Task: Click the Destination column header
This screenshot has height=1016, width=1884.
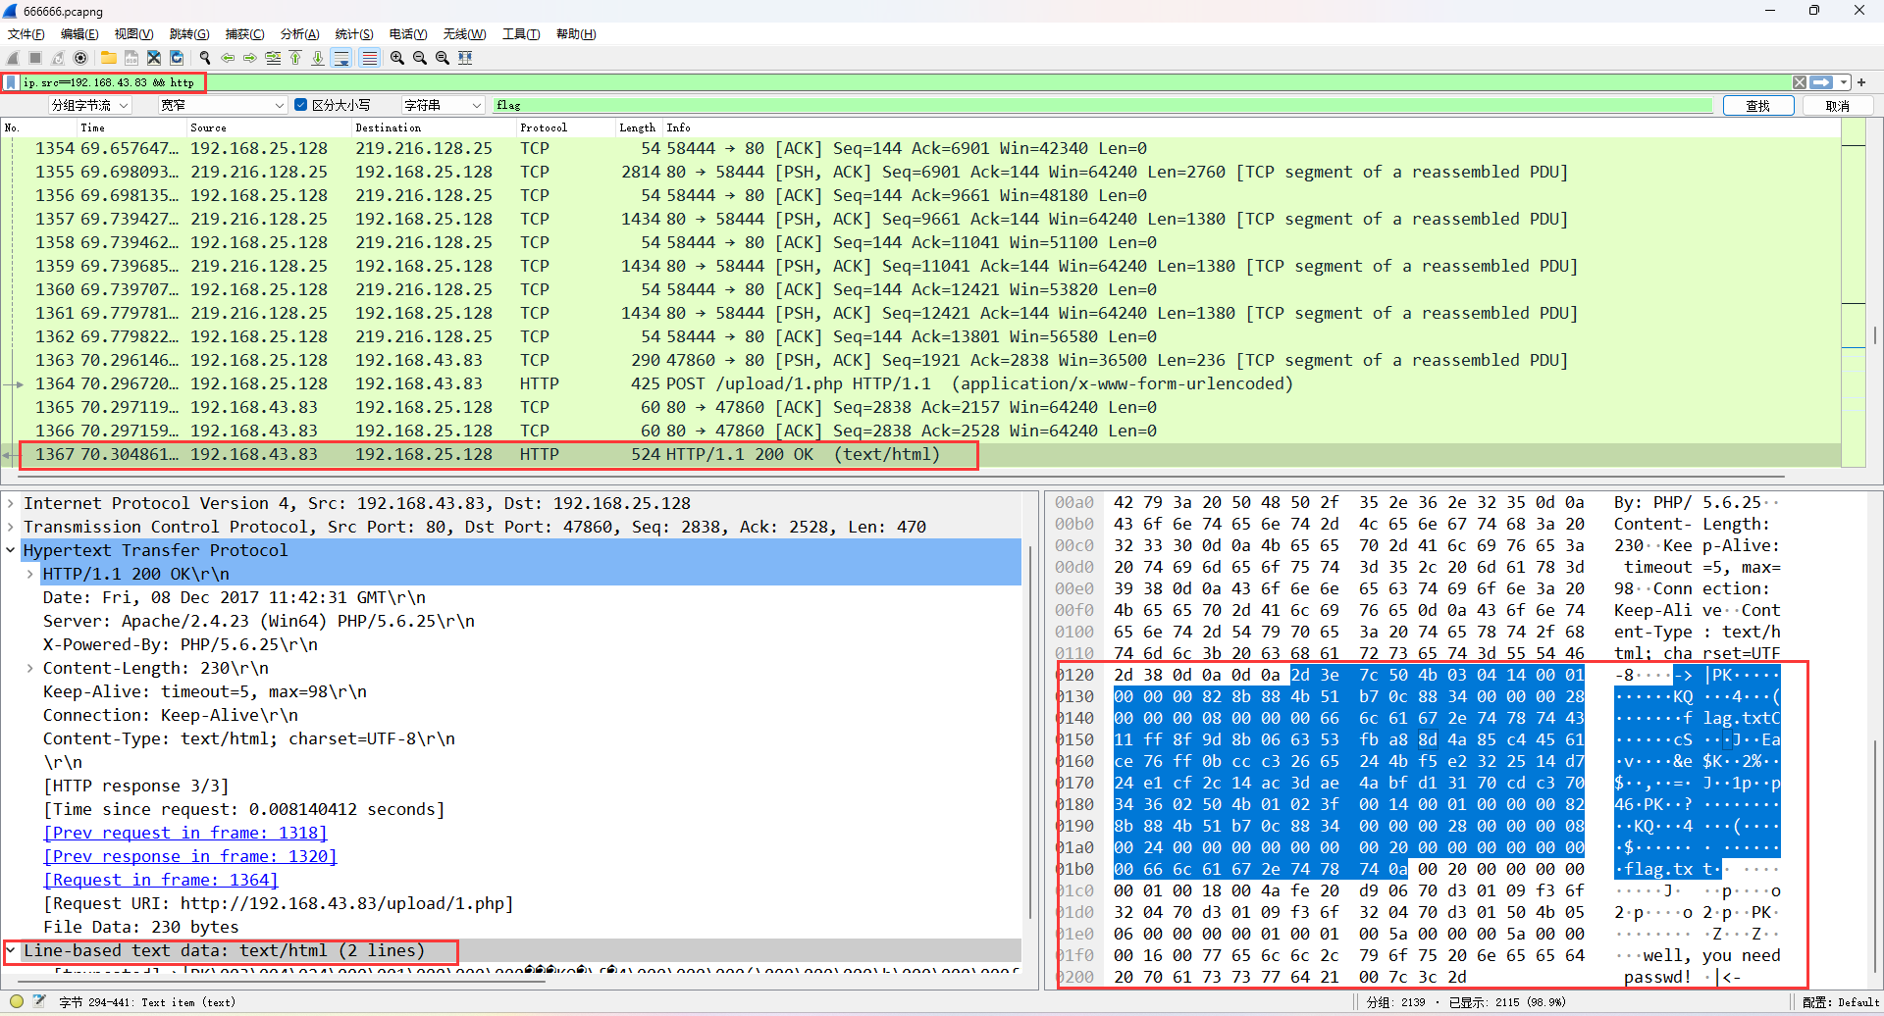Action: 433,127
